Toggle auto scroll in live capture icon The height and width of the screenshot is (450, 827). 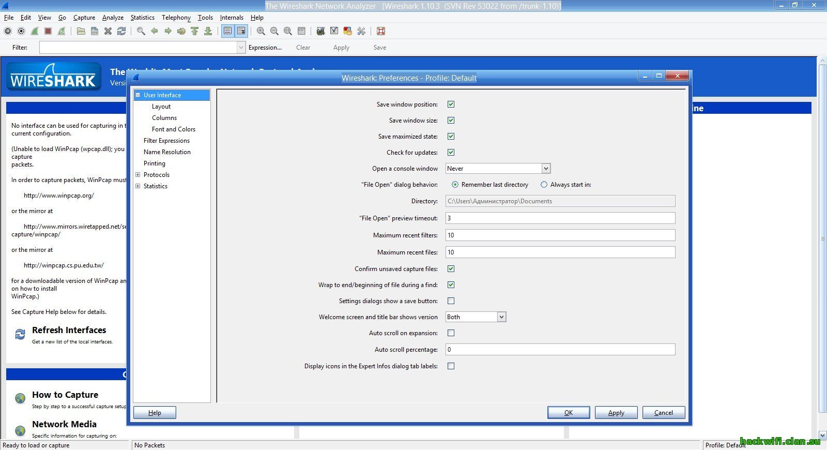(241, 31)
